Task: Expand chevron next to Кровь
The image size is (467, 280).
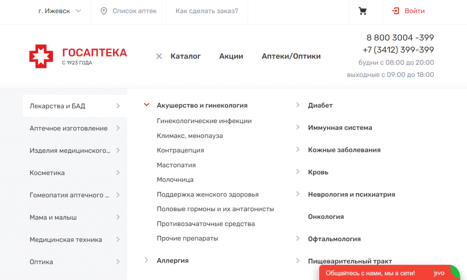Action: point(297,171)
